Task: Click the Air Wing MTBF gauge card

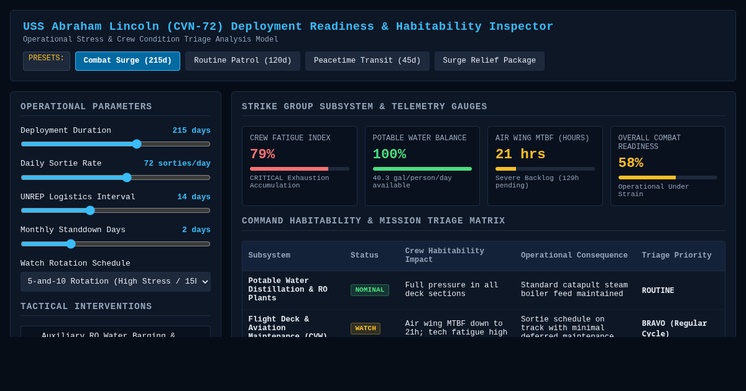Action: [x=545, y=166]
